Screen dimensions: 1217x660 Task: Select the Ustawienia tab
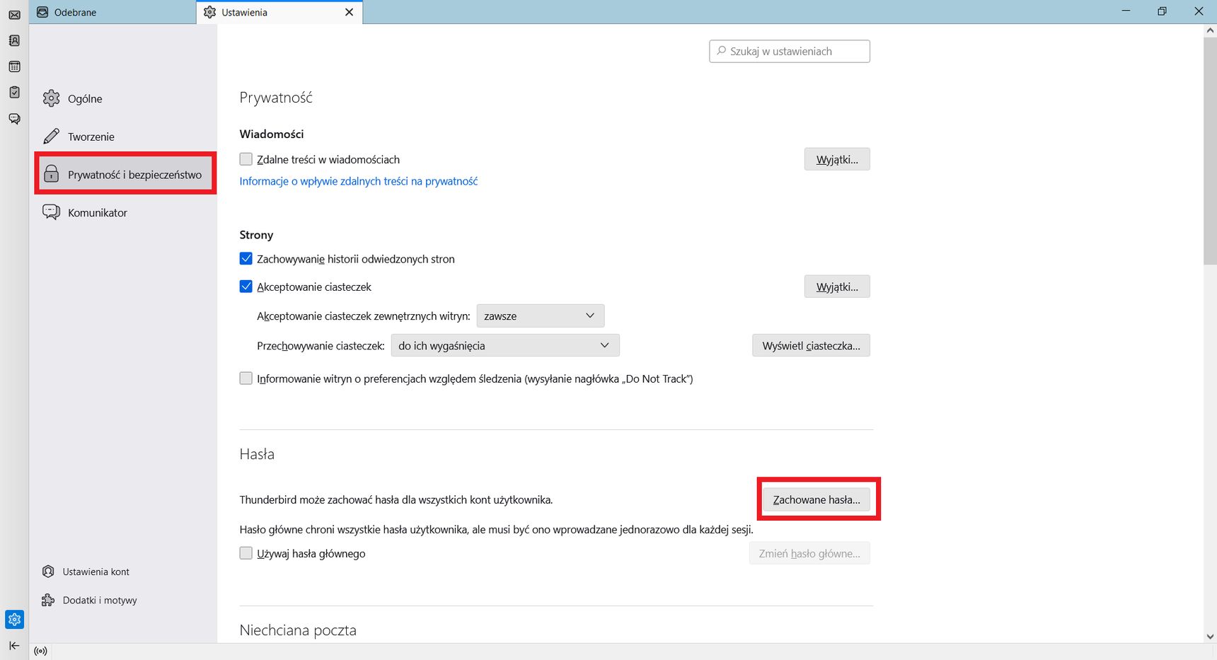click(279, 12)
